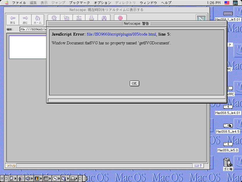Open the ジャンプ (Go) menu

(x=58, y=3)
